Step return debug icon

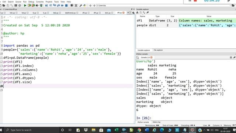click(x=58, y=6)
